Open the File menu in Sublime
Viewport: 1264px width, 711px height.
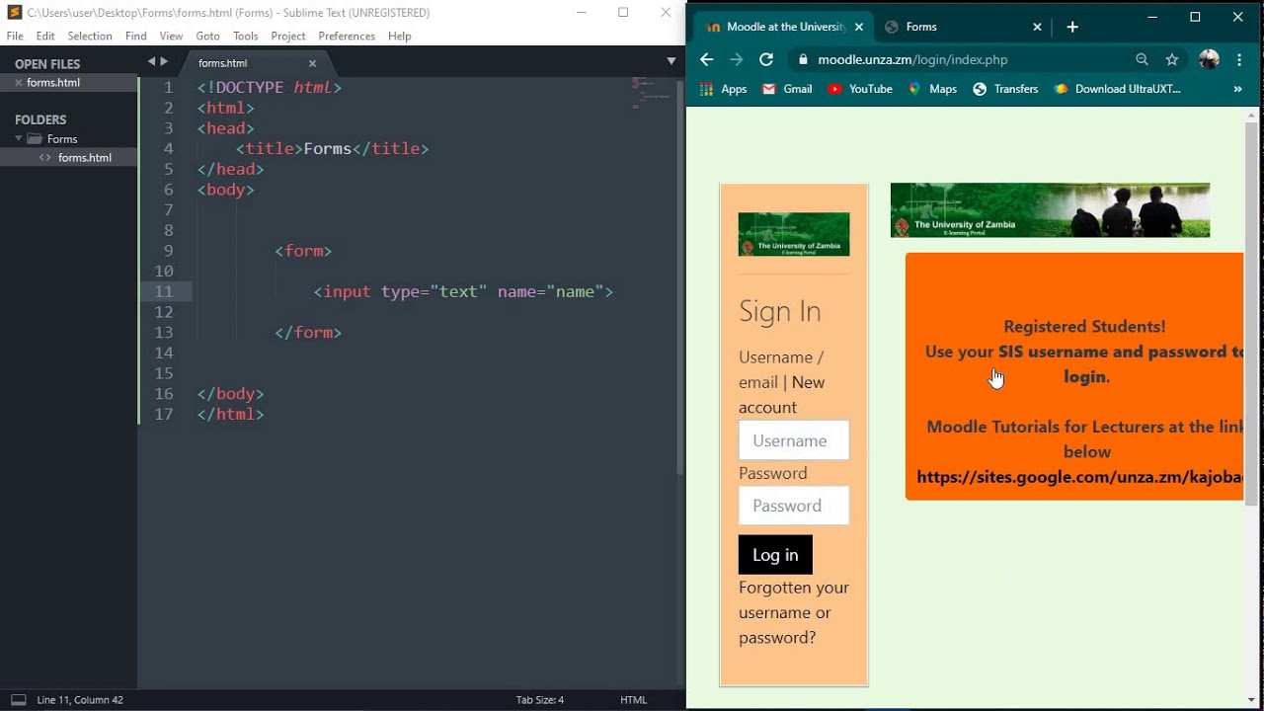coord(15,36)
